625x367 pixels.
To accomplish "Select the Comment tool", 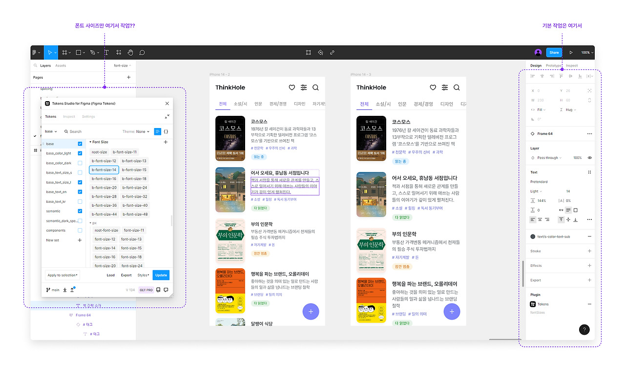I will 142,52.
